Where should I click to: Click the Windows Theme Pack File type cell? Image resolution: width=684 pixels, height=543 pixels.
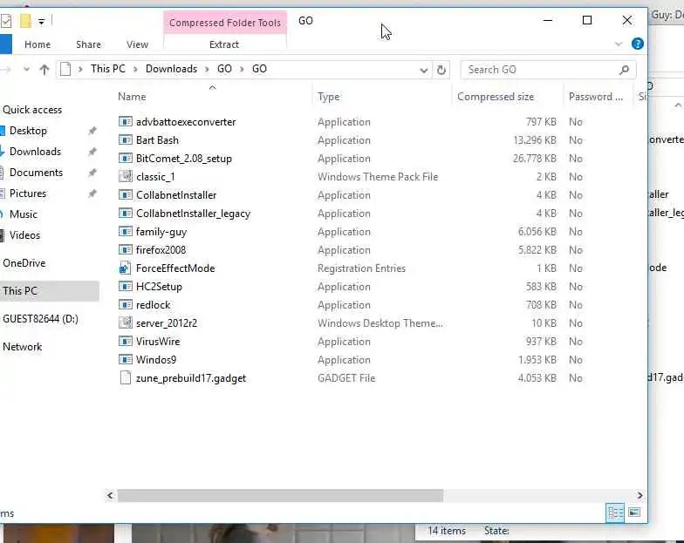click(378, 177)
